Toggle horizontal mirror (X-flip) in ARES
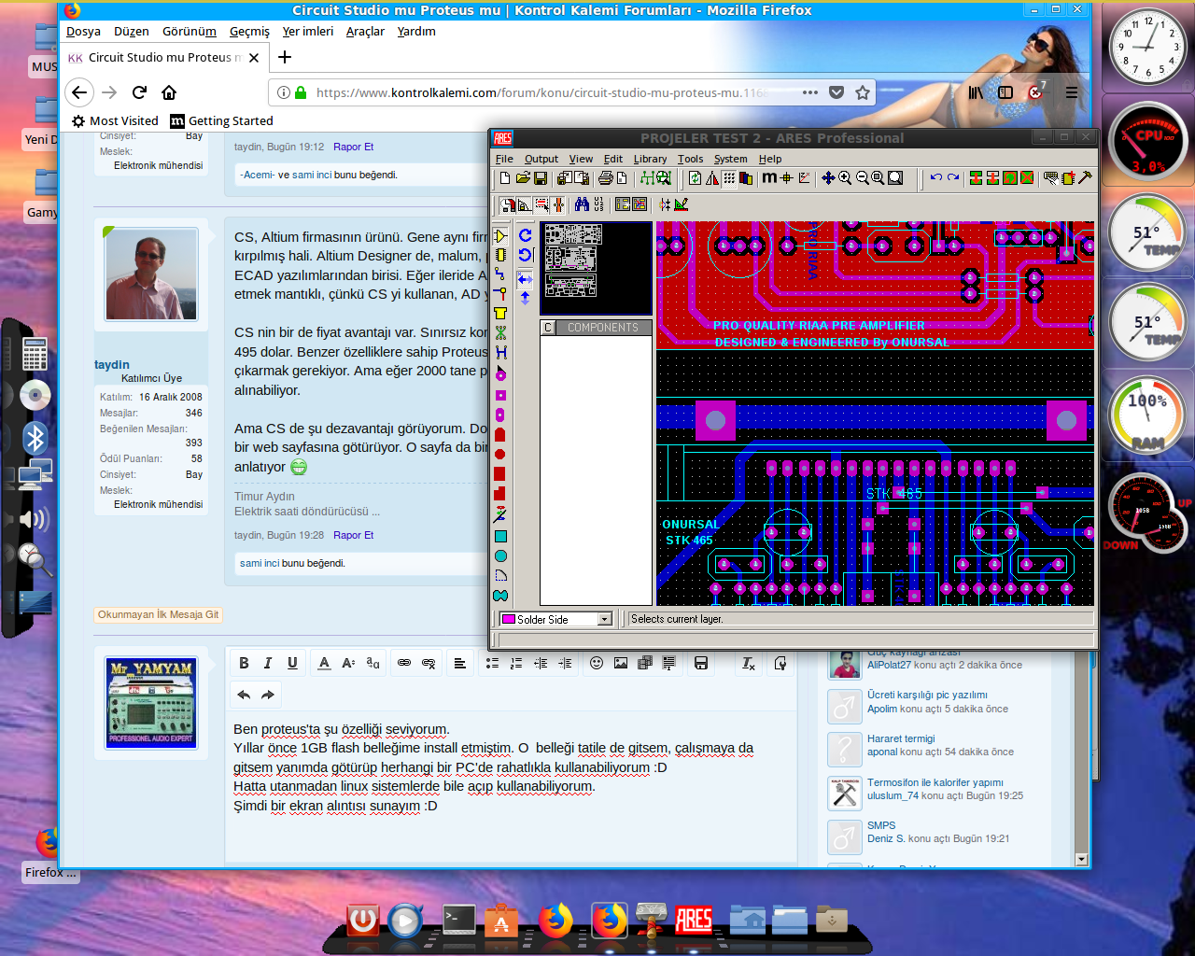Image resolution: width=1195 pixels, height=956 pixels. [x=525, y=279]
